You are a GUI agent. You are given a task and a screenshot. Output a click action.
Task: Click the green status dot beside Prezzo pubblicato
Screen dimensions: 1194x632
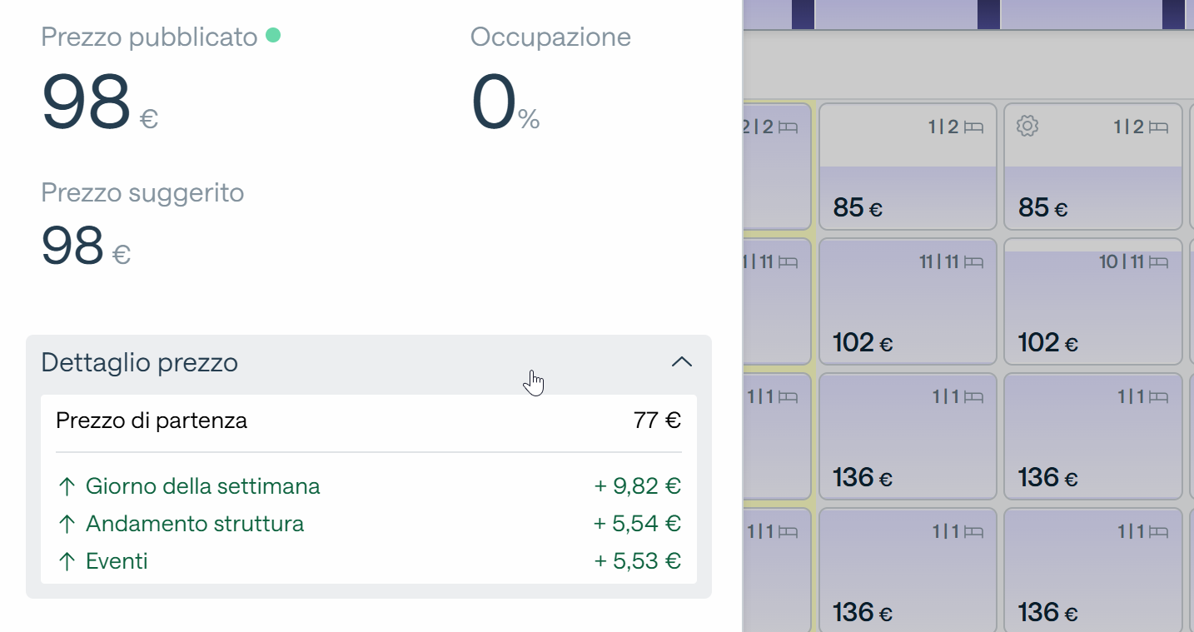(x=272, y=36)
